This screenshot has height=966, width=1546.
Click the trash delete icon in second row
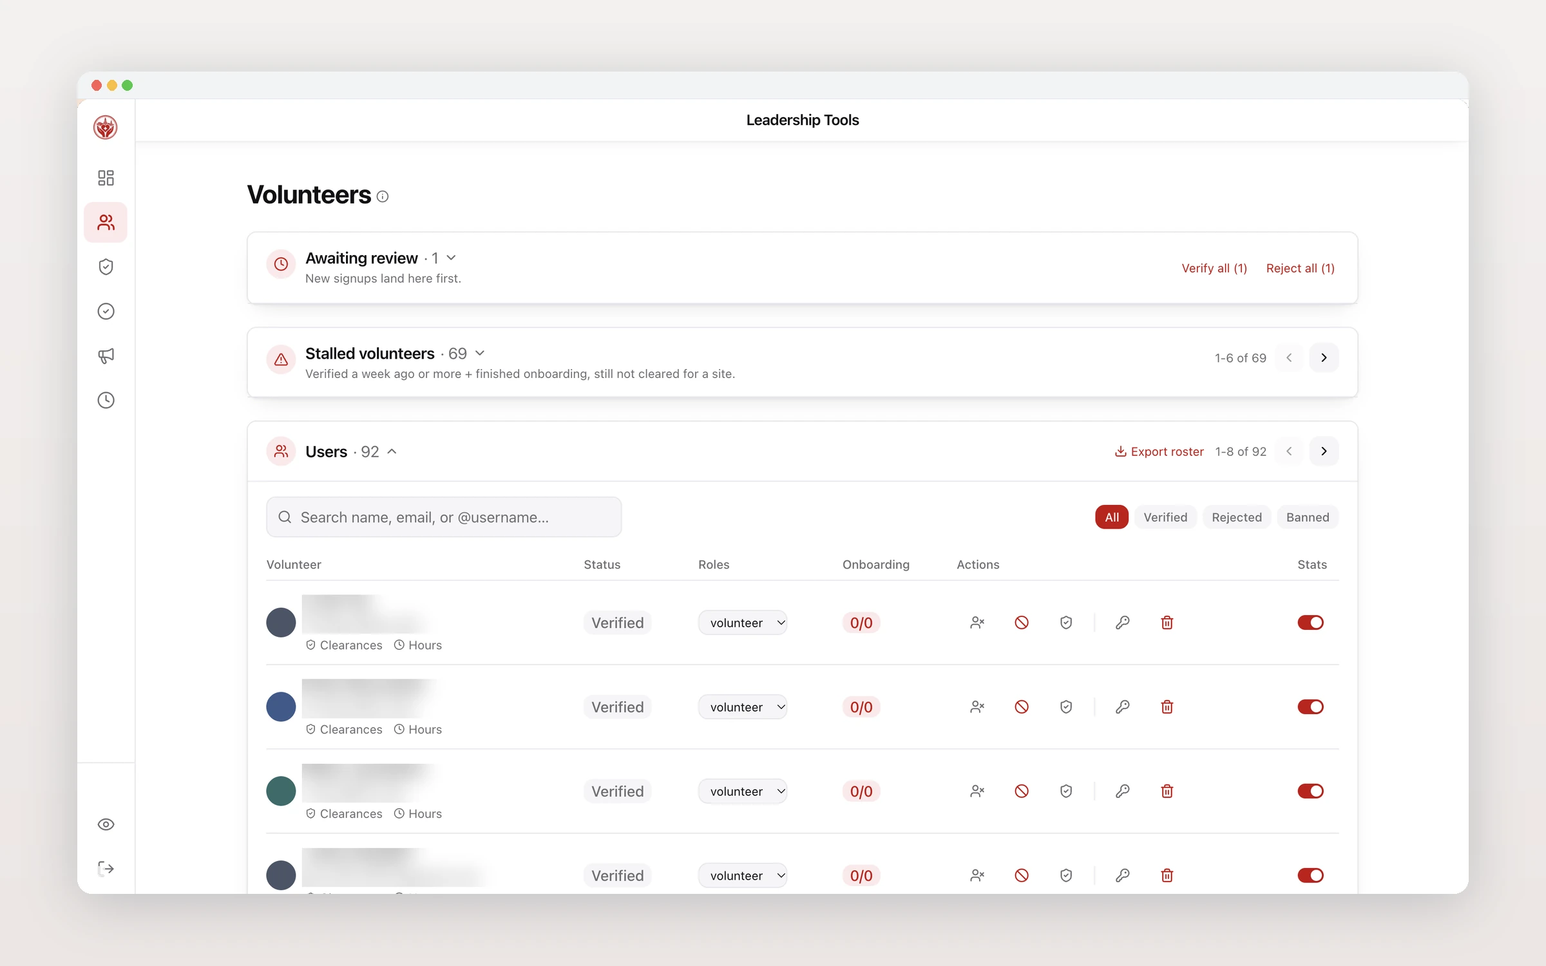[x=1167, y=707]
